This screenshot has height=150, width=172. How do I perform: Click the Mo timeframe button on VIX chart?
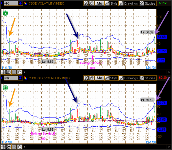click(99, 3)
